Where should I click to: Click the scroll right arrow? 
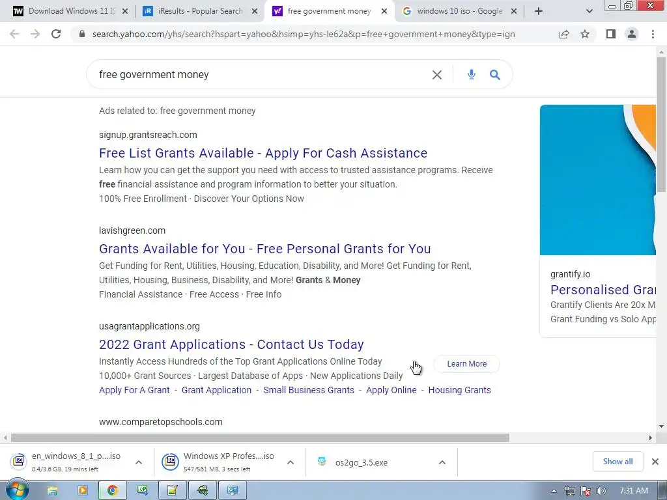[651, 438]
